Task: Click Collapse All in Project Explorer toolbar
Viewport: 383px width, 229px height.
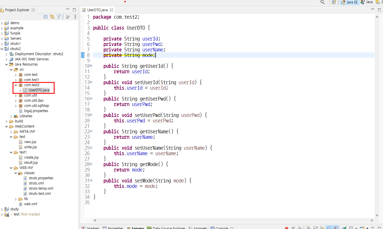Action: point(46,17)
